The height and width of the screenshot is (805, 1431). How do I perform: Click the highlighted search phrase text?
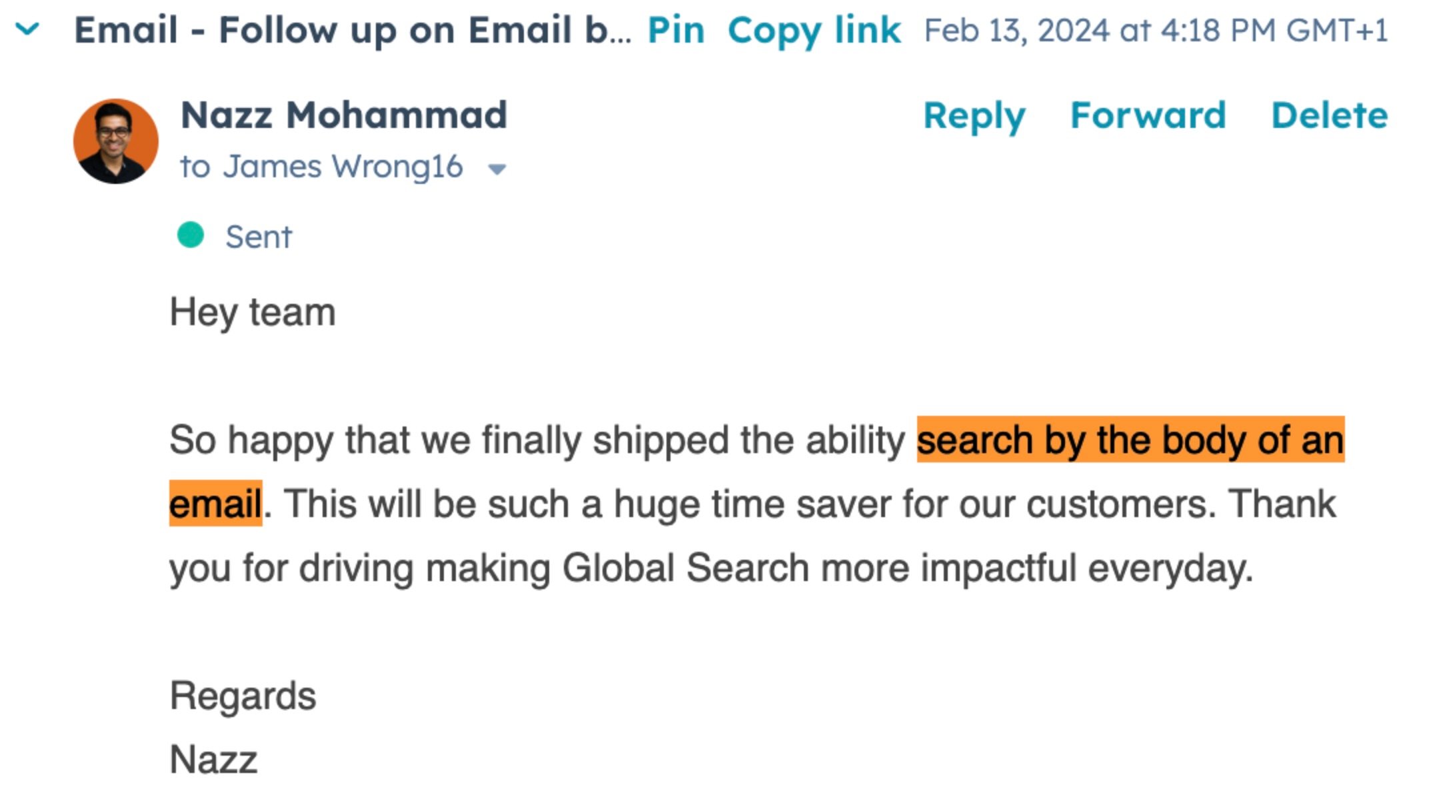(x=1130, y=440)
